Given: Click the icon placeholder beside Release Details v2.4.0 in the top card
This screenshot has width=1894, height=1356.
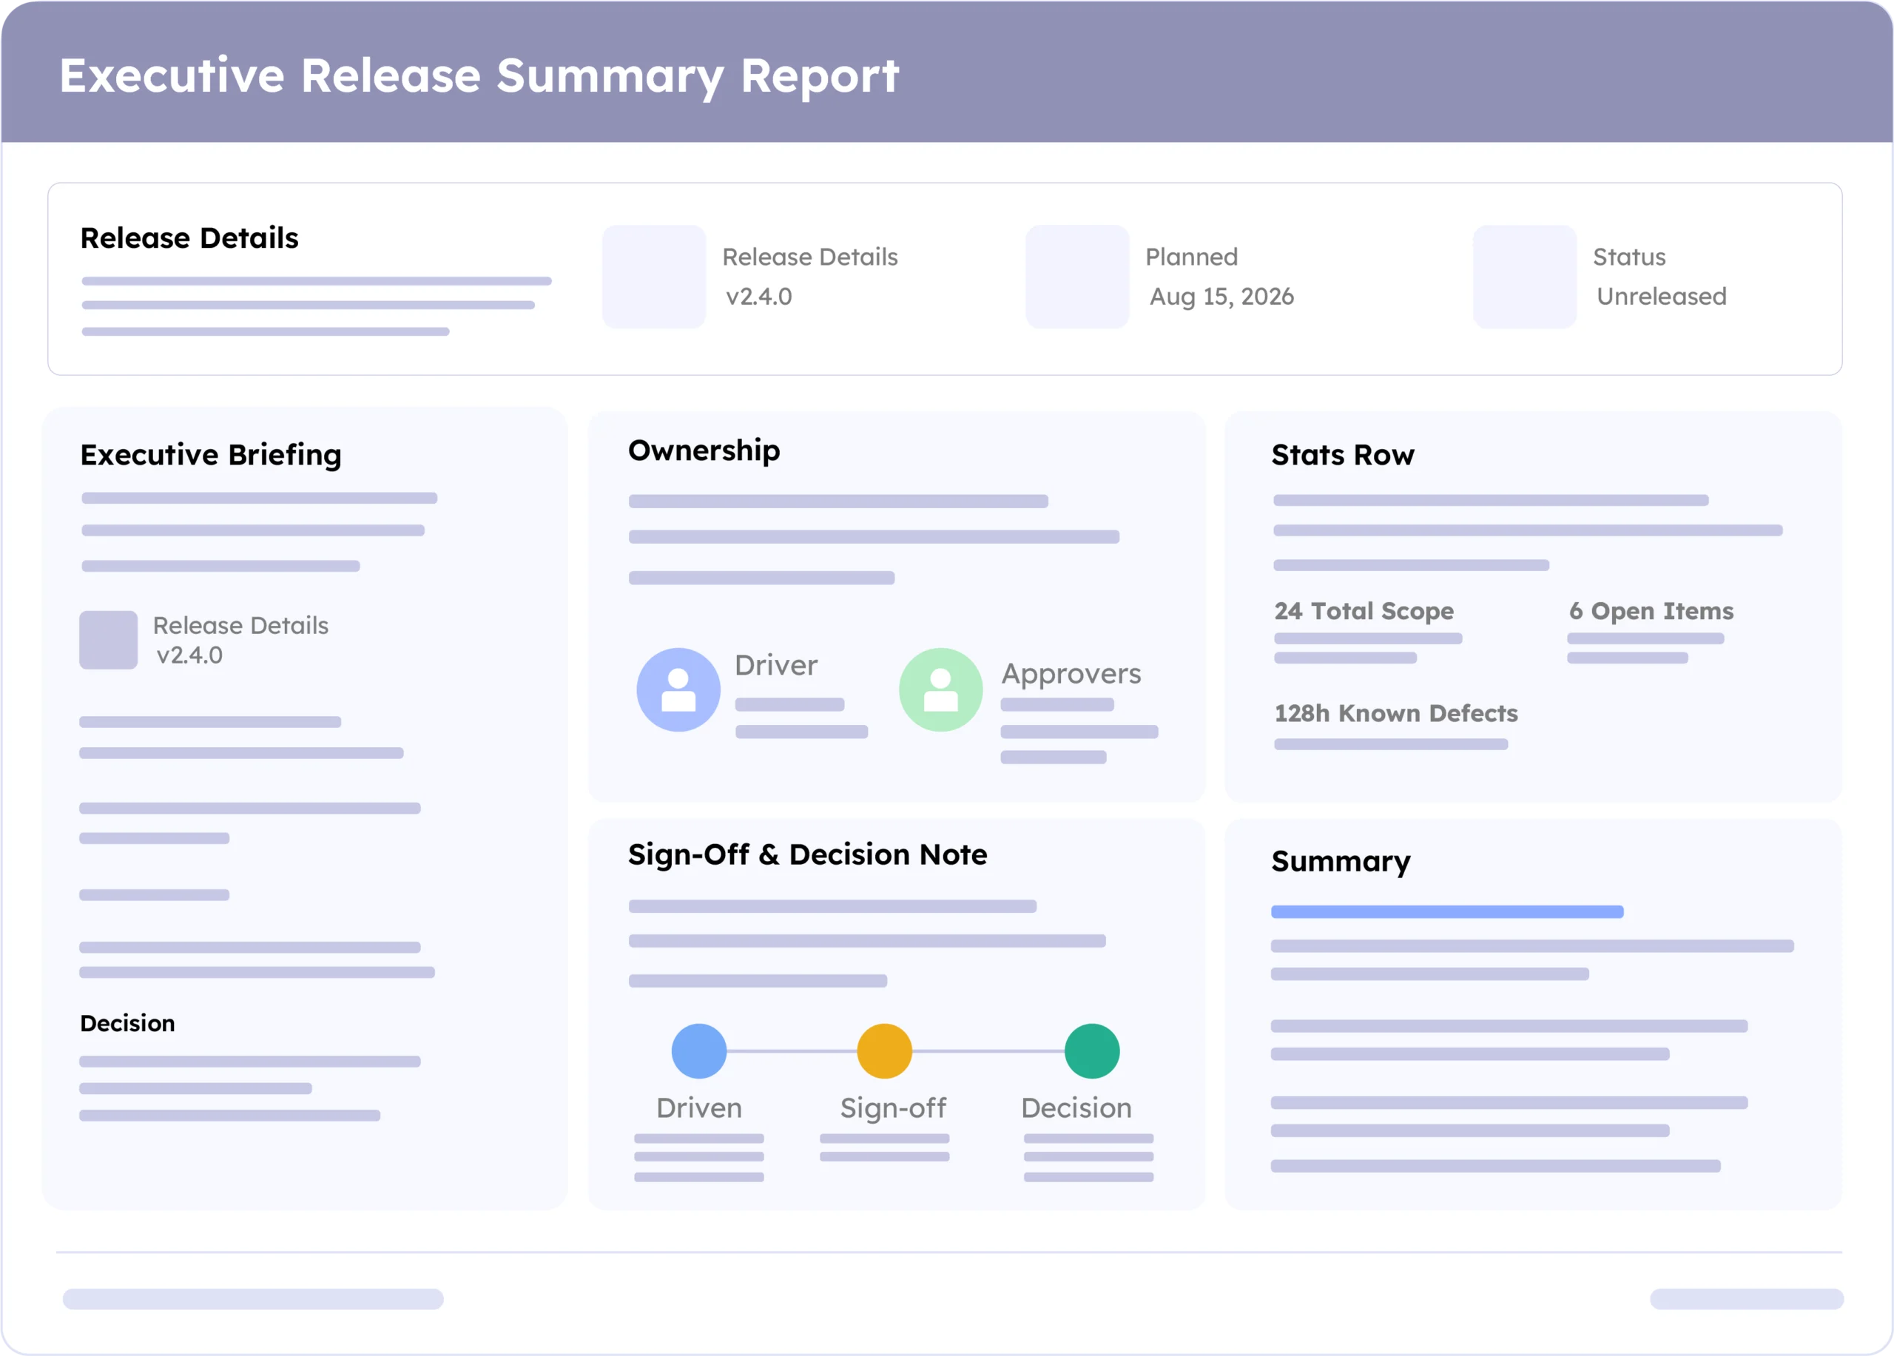Looking at the screenshot, I should point(654,277).
